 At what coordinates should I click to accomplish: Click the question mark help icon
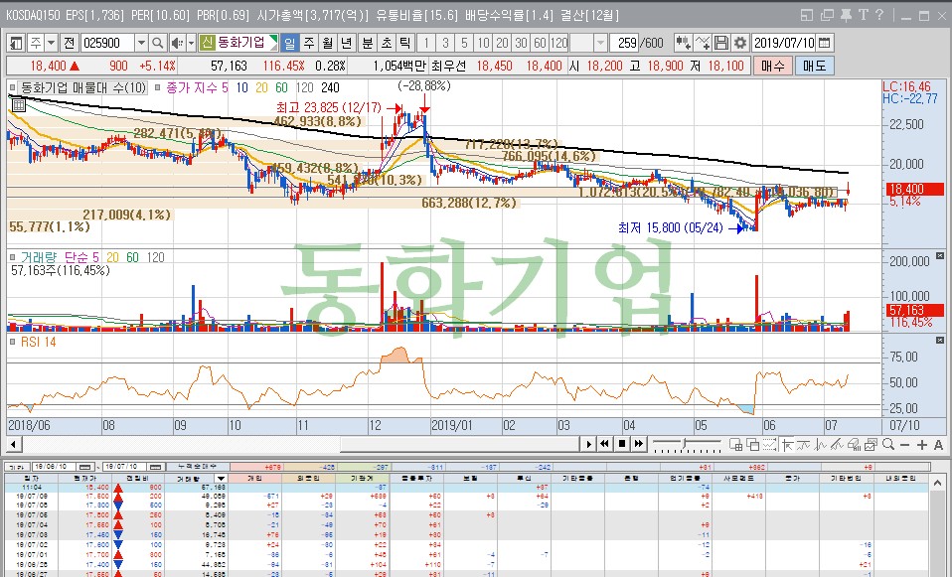tap(878, 15)
